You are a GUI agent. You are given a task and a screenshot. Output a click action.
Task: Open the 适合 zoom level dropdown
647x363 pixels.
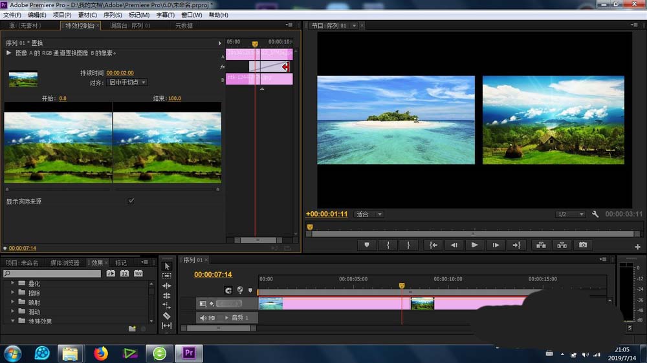click(x=369, y=214)
